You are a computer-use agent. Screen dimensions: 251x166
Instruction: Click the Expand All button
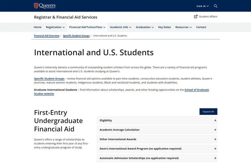[x=208, y=112]
